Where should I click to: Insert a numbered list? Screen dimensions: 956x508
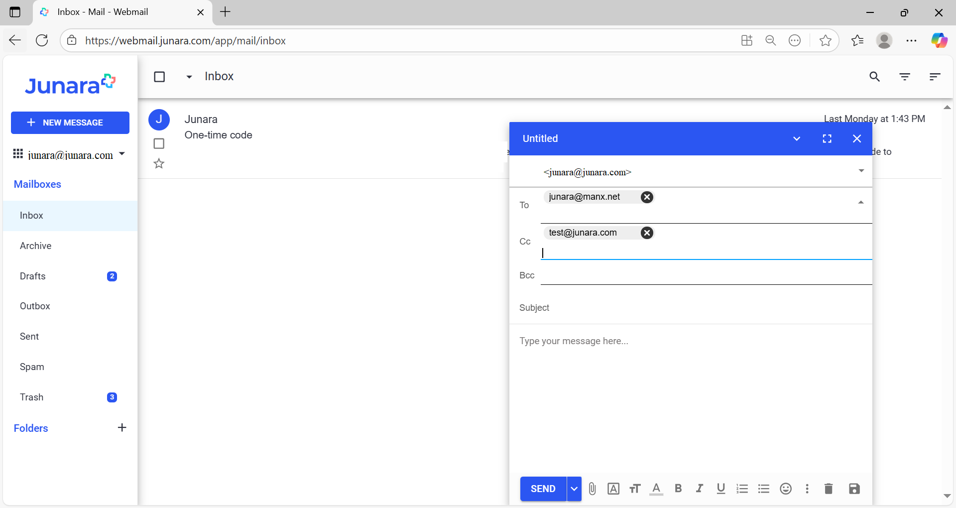tap(742, 489)
